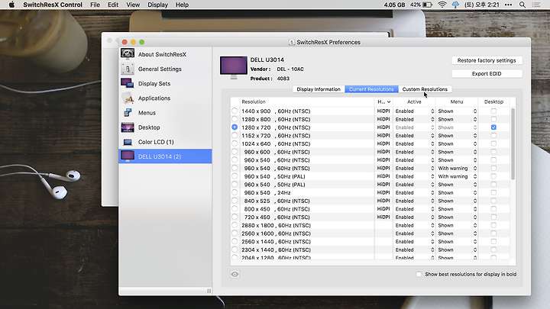Click the resolution list vertical scrollbar
Viewport: 550px width, 309px height.
513,143
